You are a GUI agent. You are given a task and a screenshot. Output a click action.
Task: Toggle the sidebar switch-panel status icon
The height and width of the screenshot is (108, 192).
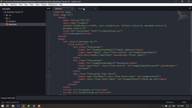coord(3,102)
